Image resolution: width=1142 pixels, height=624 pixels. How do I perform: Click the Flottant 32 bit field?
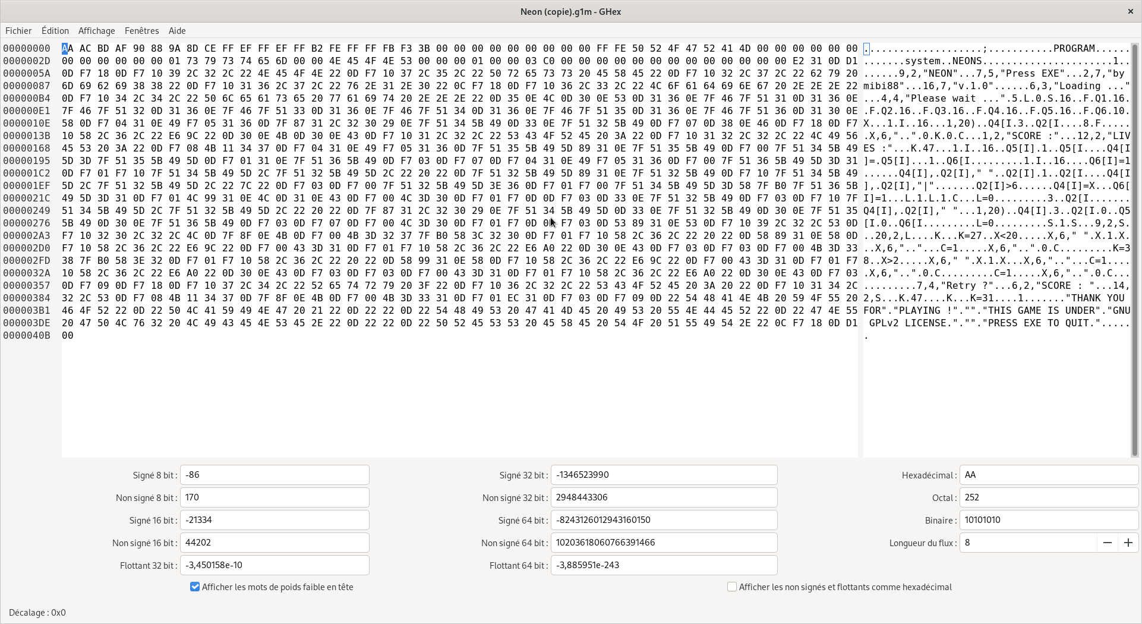tap(275, 565)
